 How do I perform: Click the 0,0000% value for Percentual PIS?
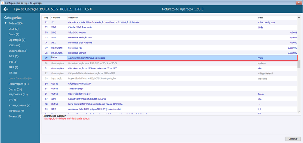coord(292,48)
